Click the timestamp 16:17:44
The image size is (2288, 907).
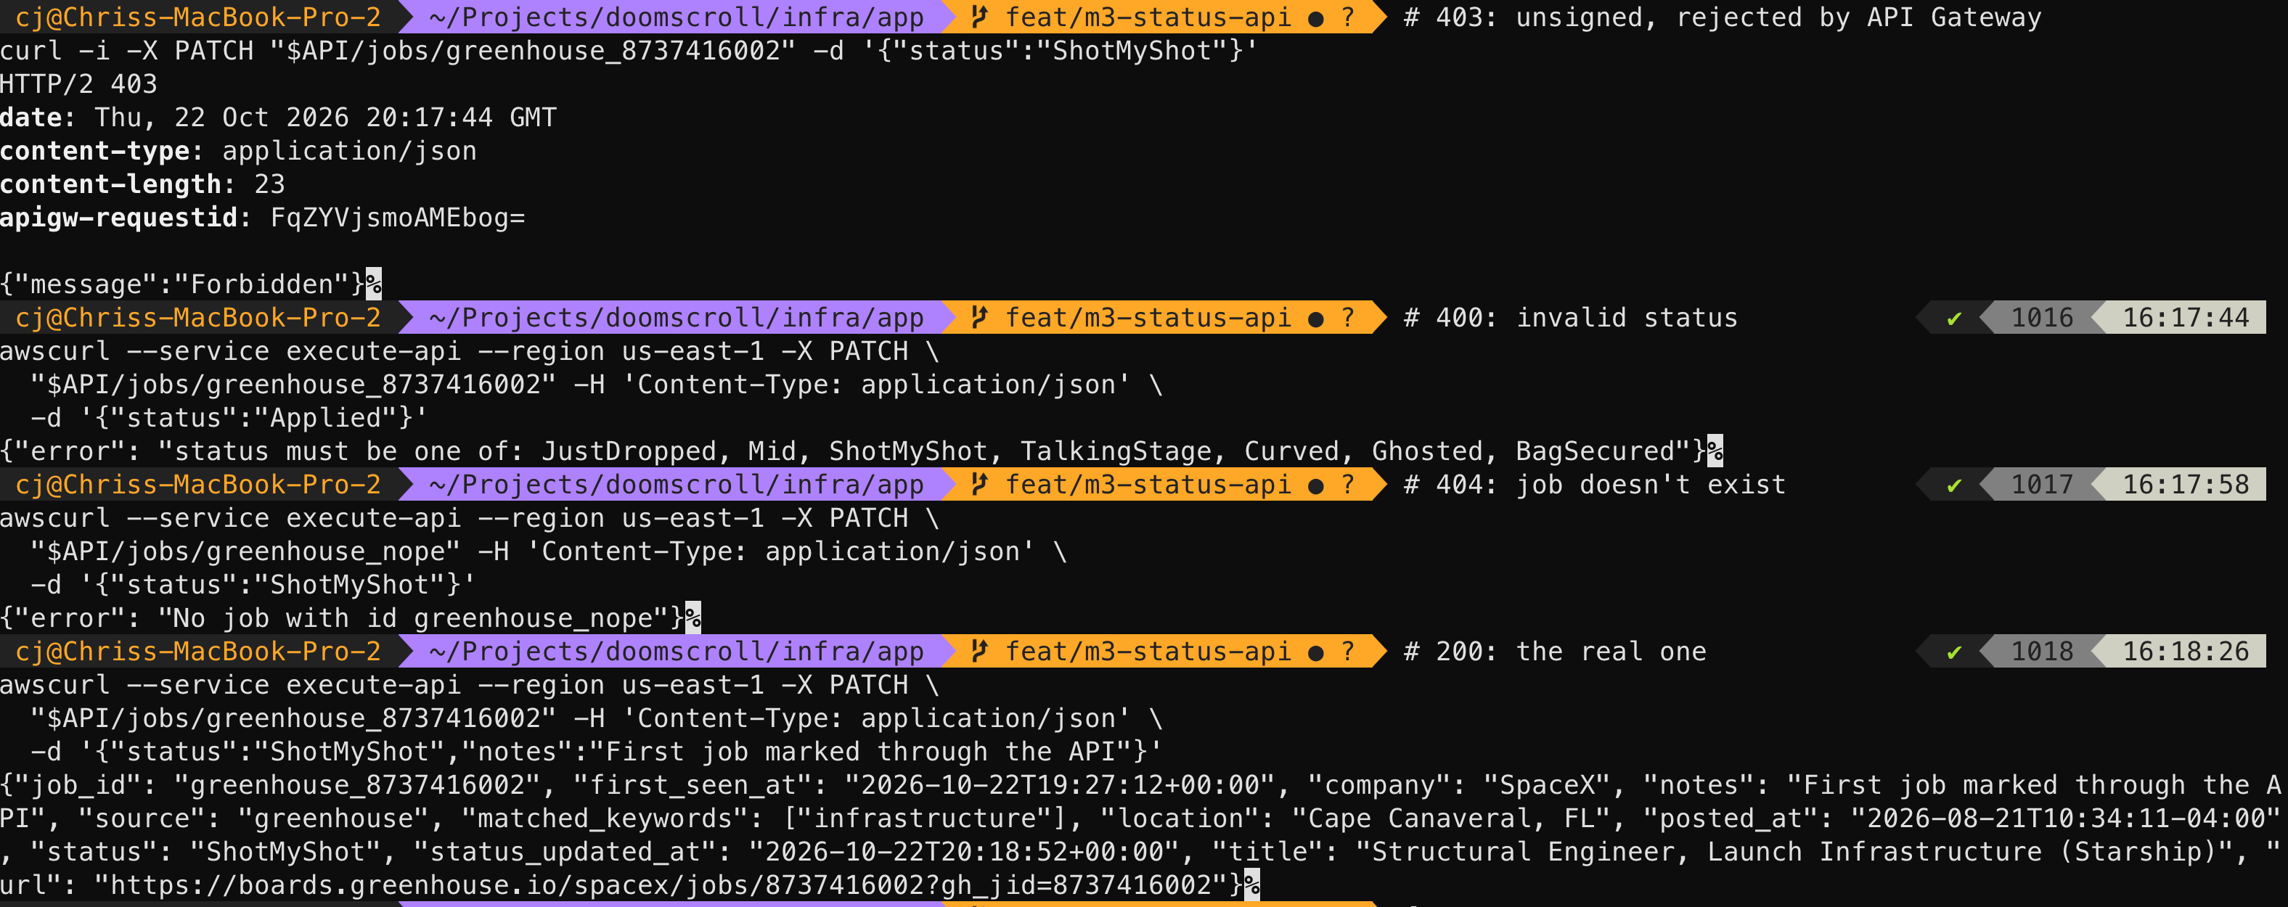(x=2185, y=317)
